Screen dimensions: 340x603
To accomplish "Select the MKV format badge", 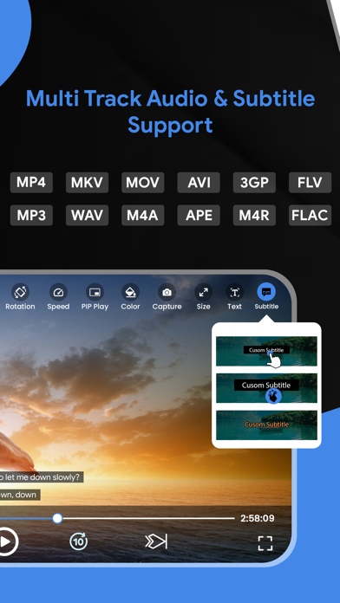I will [x=87, y=182].
